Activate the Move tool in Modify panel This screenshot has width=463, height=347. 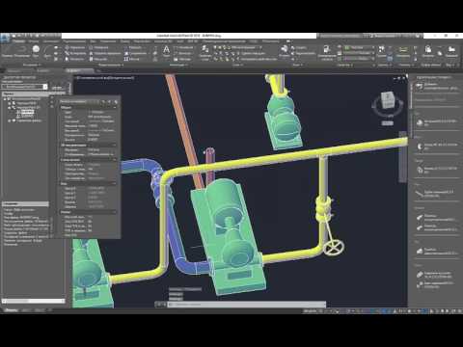pyautogui.click(x=74, y=47)
